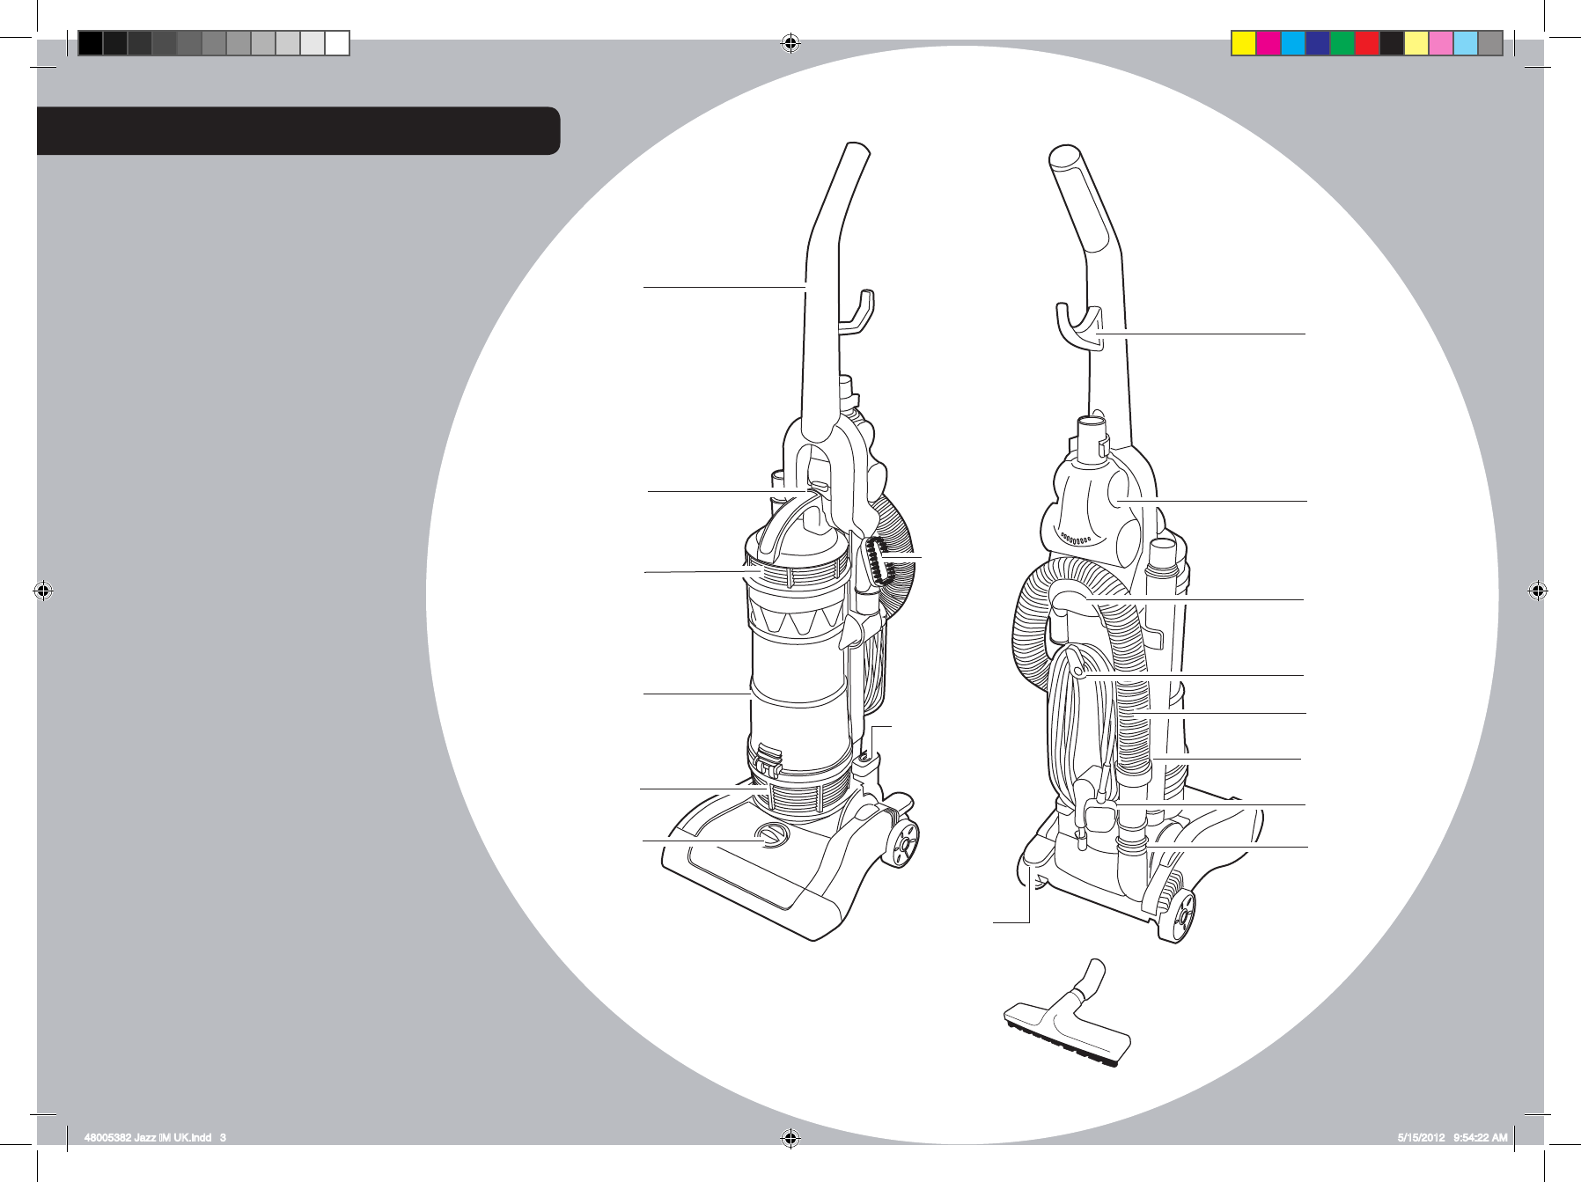1581x1182 pixels.
Task: Click the black title banner at top left
Action: point(299,129)
